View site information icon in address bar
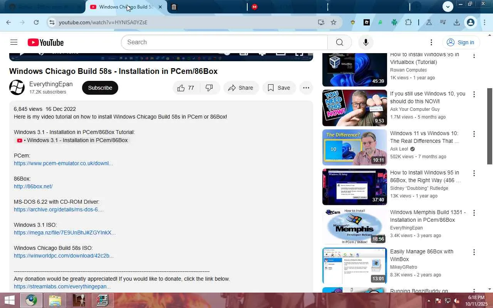The width and height of the screenshot is (493, 308). pos(52,22)
